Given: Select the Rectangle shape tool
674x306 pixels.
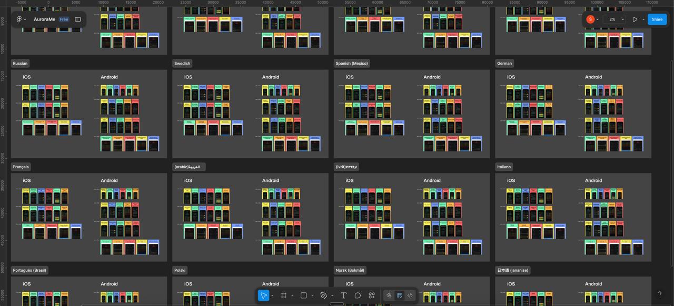Looking at the screenshot, I should point(303,295).
